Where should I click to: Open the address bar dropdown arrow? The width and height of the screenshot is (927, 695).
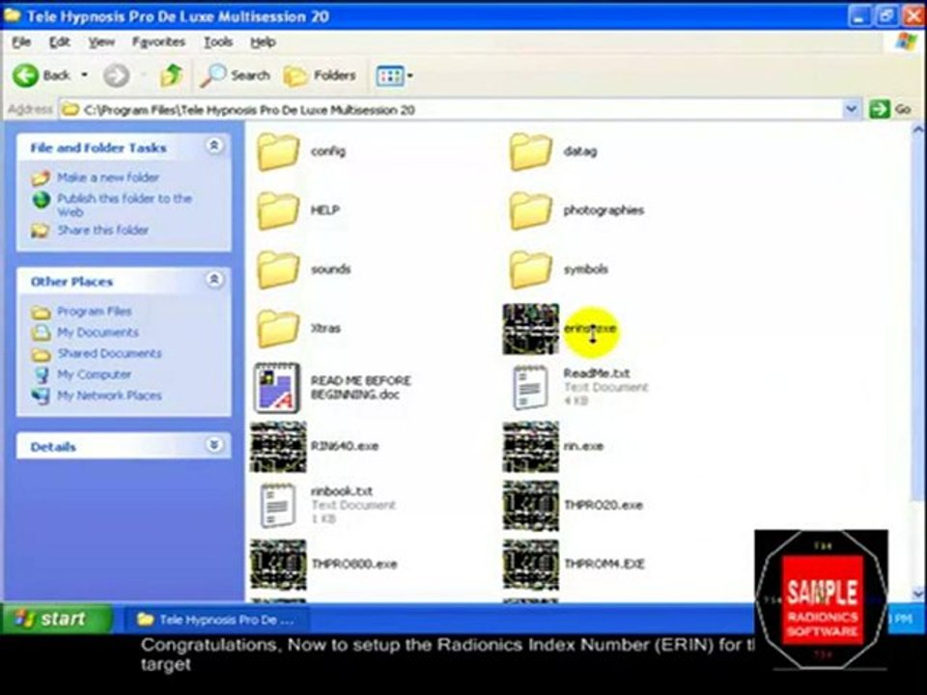pos(851,110)
